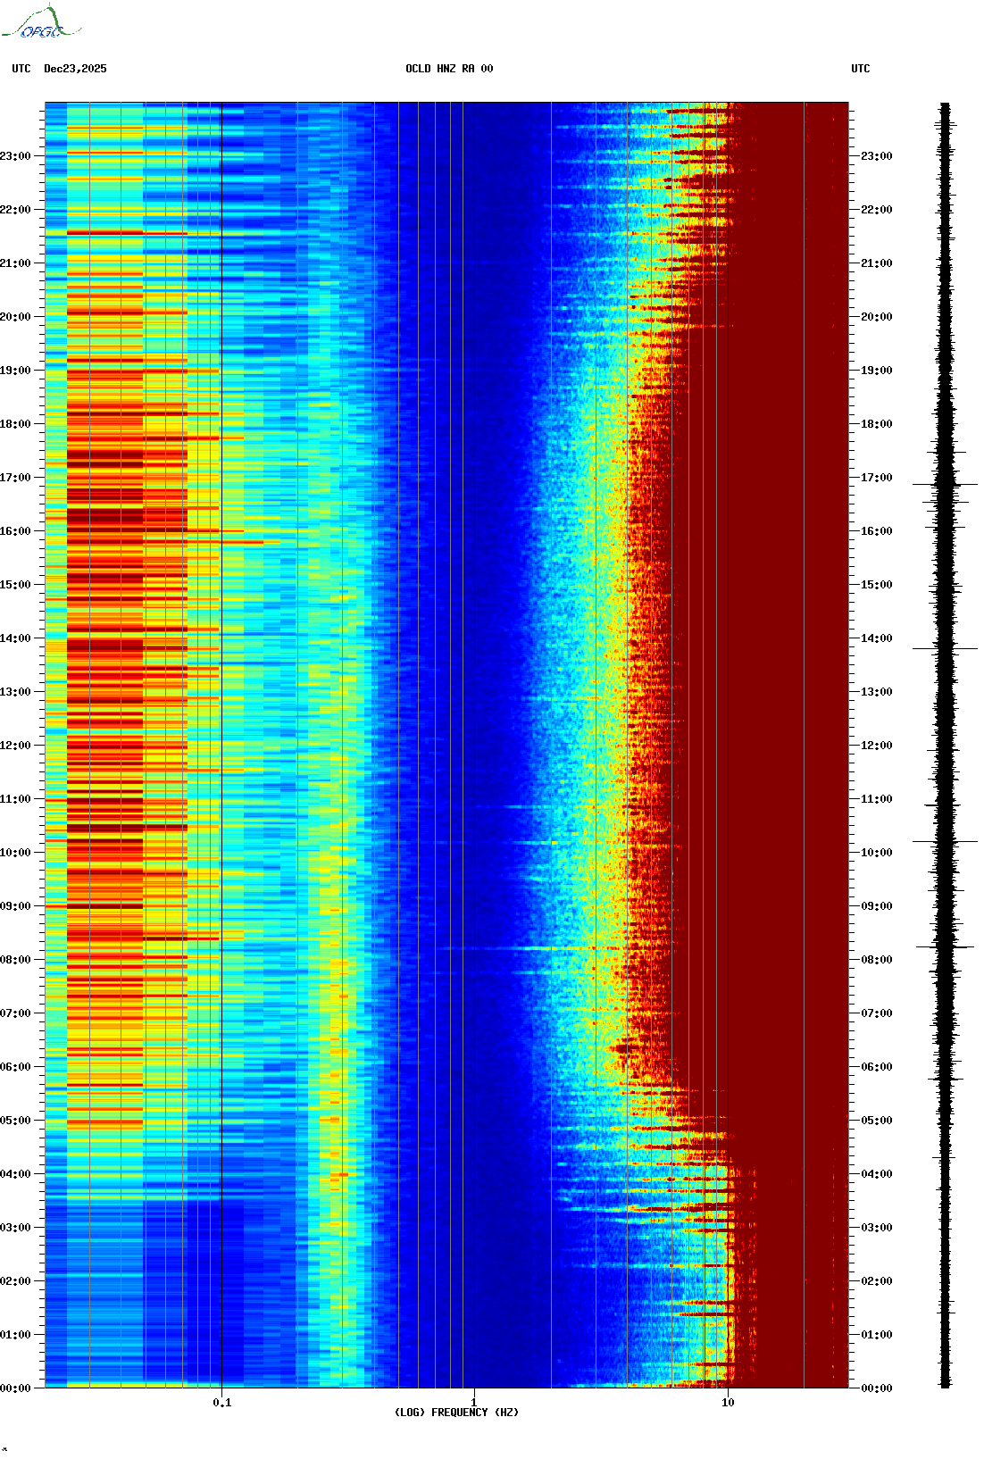Click the OFGC logo in the corner

click(x=40, y=22)
